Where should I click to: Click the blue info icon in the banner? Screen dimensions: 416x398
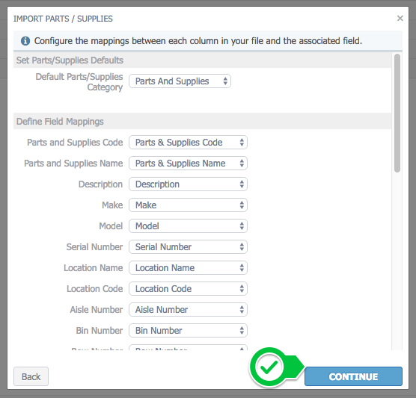[x=25, y=41]
